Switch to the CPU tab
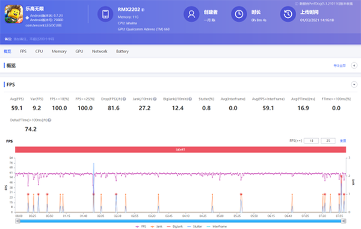This screenshot has height=229, width=361. coord(39,51)
